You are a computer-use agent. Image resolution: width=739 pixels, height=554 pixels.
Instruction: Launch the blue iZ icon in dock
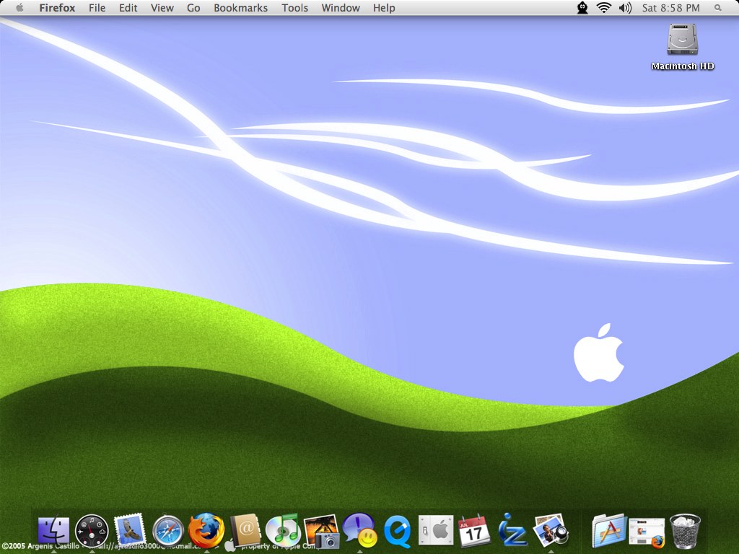point(512,530)
